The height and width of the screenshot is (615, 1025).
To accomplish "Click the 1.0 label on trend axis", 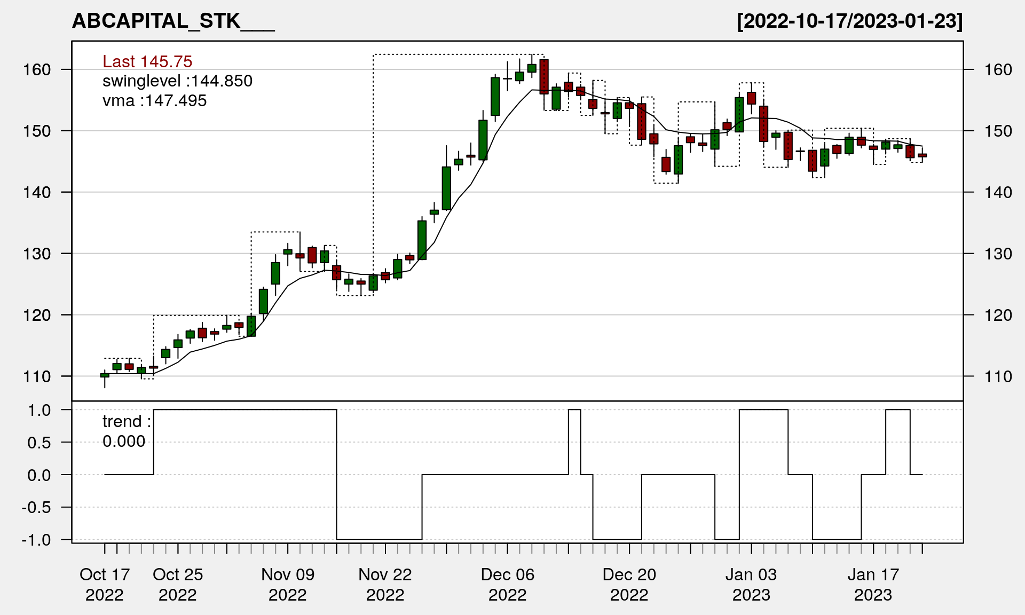I will [40, 410].
